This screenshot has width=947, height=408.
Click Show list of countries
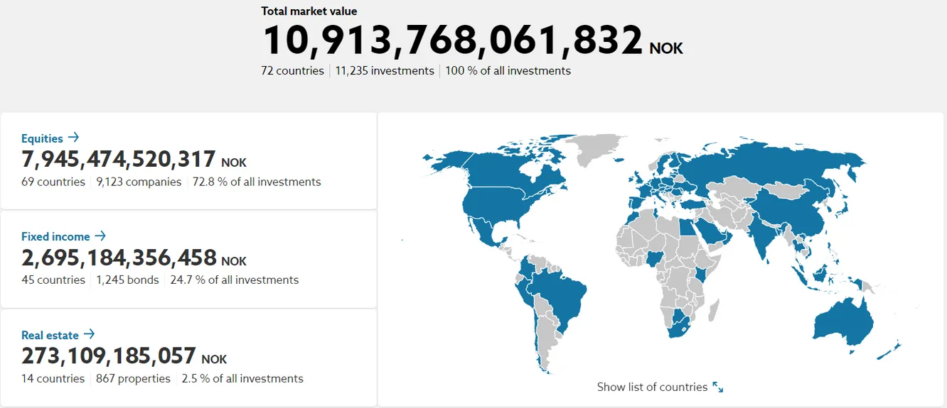point(652,387)
